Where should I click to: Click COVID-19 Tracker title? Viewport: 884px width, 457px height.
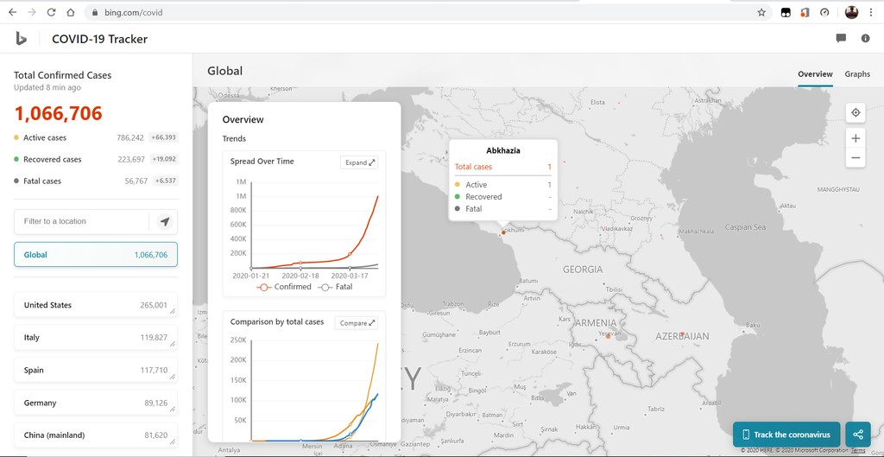(100, 39)
